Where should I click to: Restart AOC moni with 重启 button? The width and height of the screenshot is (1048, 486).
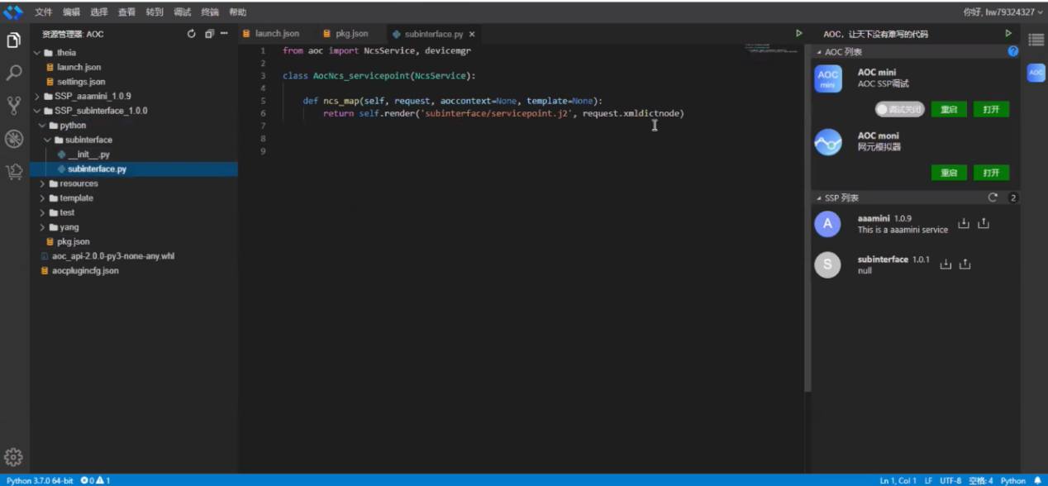(949, 172)
